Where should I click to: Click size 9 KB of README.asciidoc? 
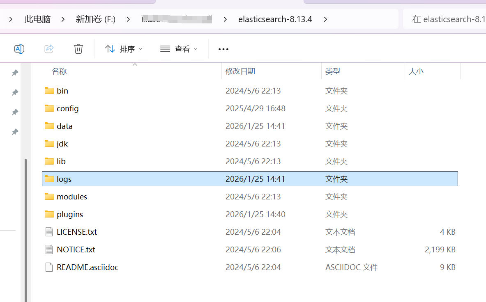coord(447,267)
